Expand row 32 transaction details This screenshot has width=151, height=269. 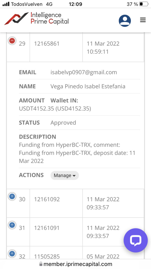coord(12,253)
